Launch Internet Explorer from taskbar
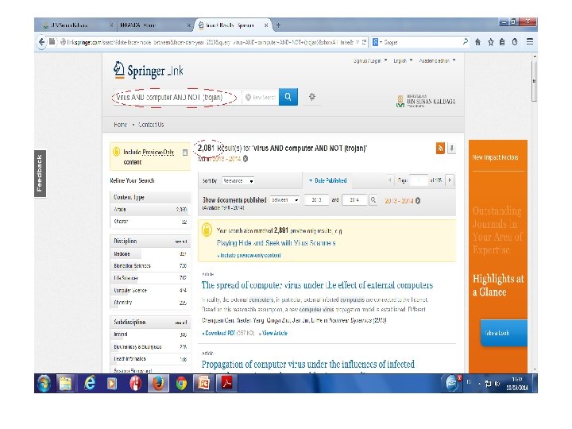This screenshot has width=572, height=429. coord(89,384)
